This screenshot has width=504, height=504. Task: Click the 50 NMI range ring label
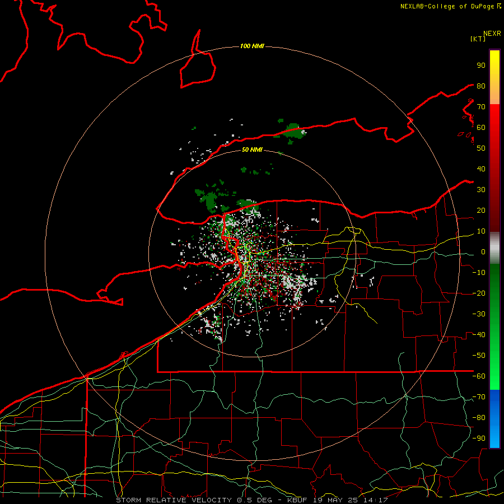252,150
